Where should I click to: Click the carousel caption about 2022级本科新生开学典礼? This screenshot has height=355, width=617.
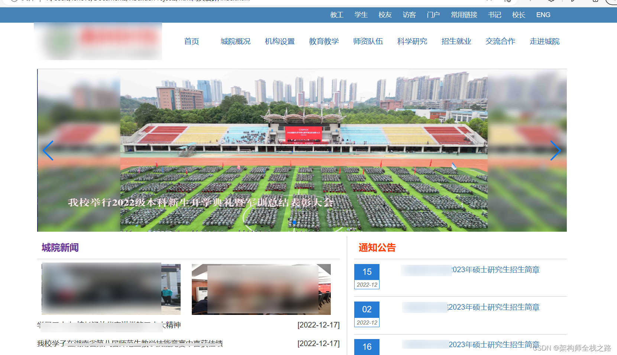click(201, 202)
